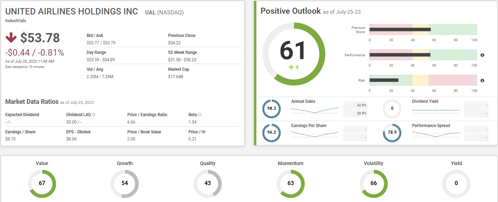
Task: Click Price / IV value 0.21
Action: click(x=192, y=139)
